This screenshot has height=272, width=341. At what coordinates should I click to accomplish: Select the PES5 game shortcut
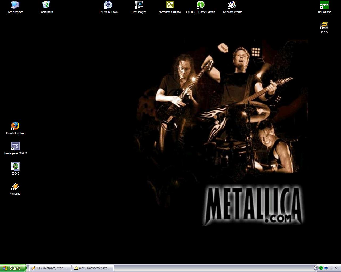[324, 27]
